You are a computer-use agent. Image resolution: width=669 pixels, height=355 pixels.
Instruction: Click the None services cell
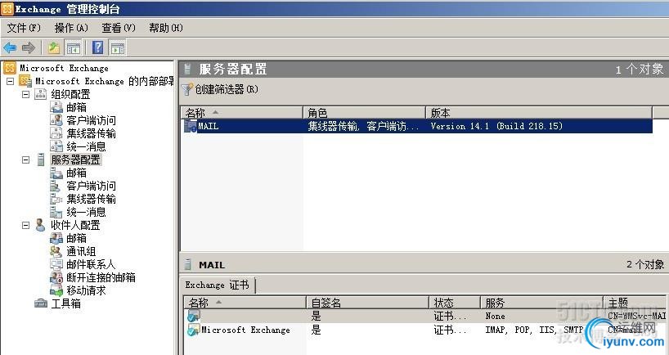[x=495, y=317]
